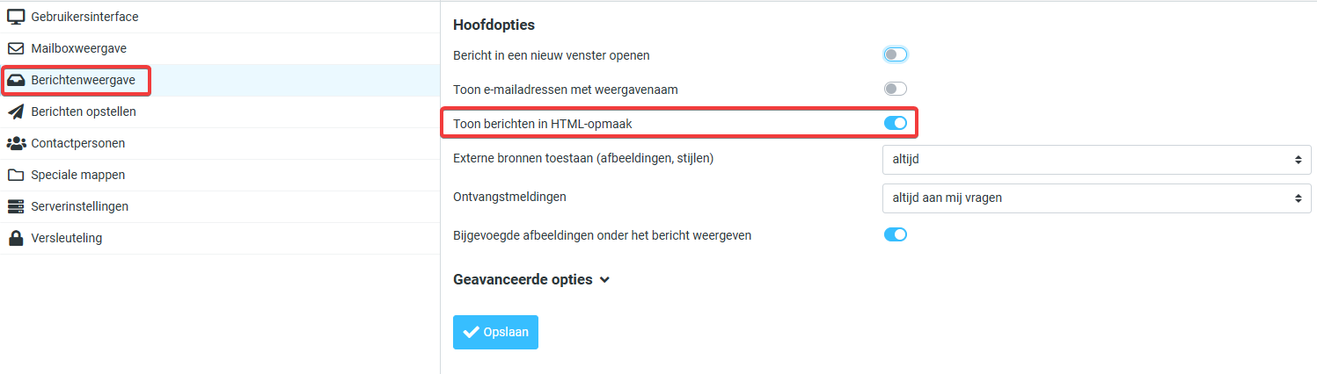This screenshot has height=374, width=1317.
Task: Click the people icon beside Contactpersonen
Action: click(x=15, y=143)
